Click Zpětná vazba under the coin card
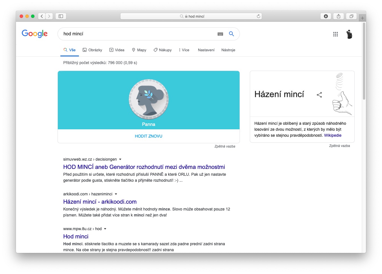Viewport: 382px width, 274px height. (225, 146)
